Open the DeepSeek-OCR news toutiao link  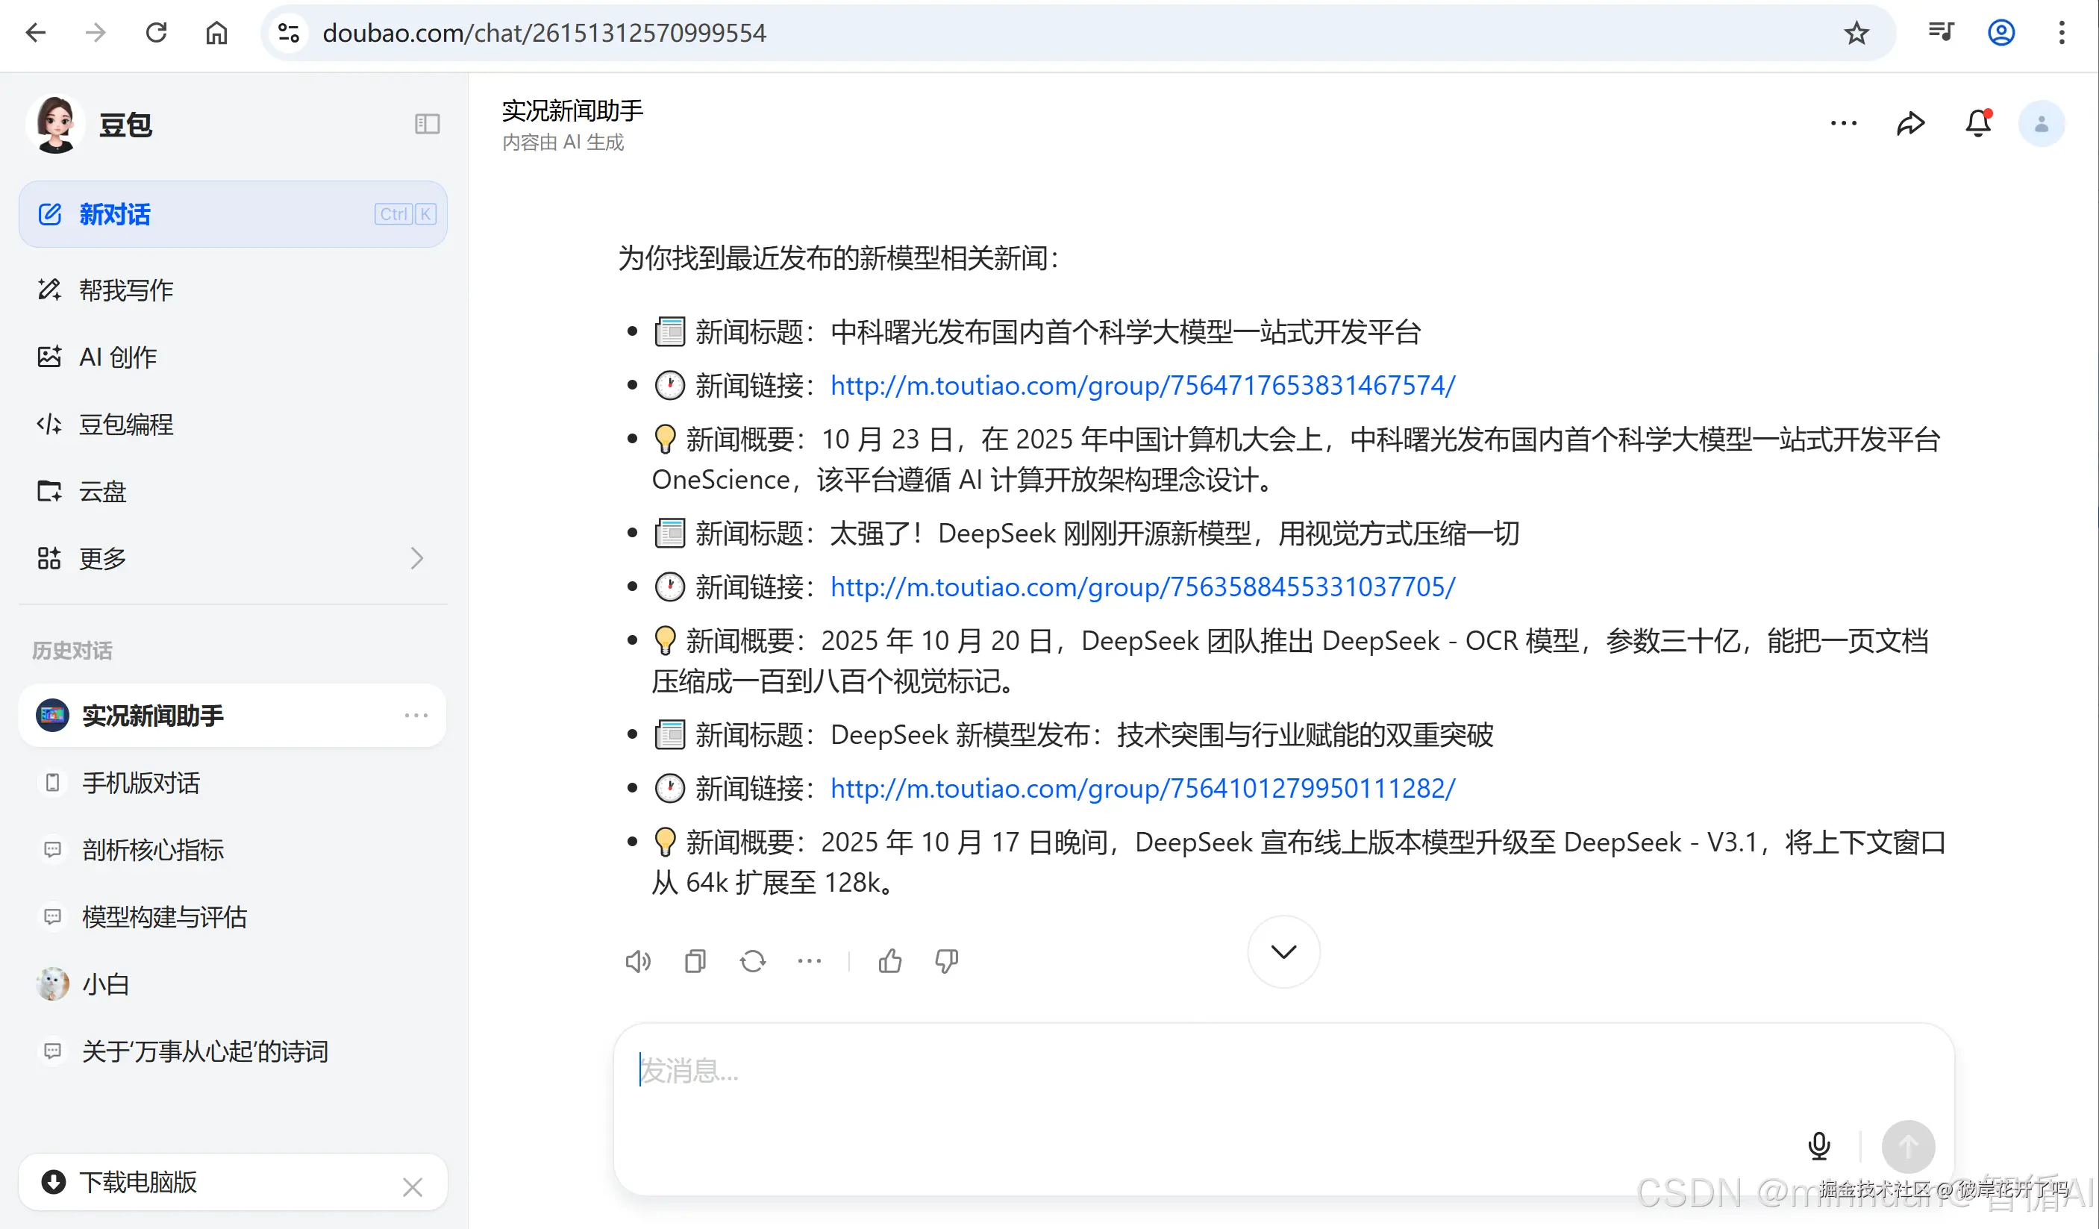[x=1142, y=587]
